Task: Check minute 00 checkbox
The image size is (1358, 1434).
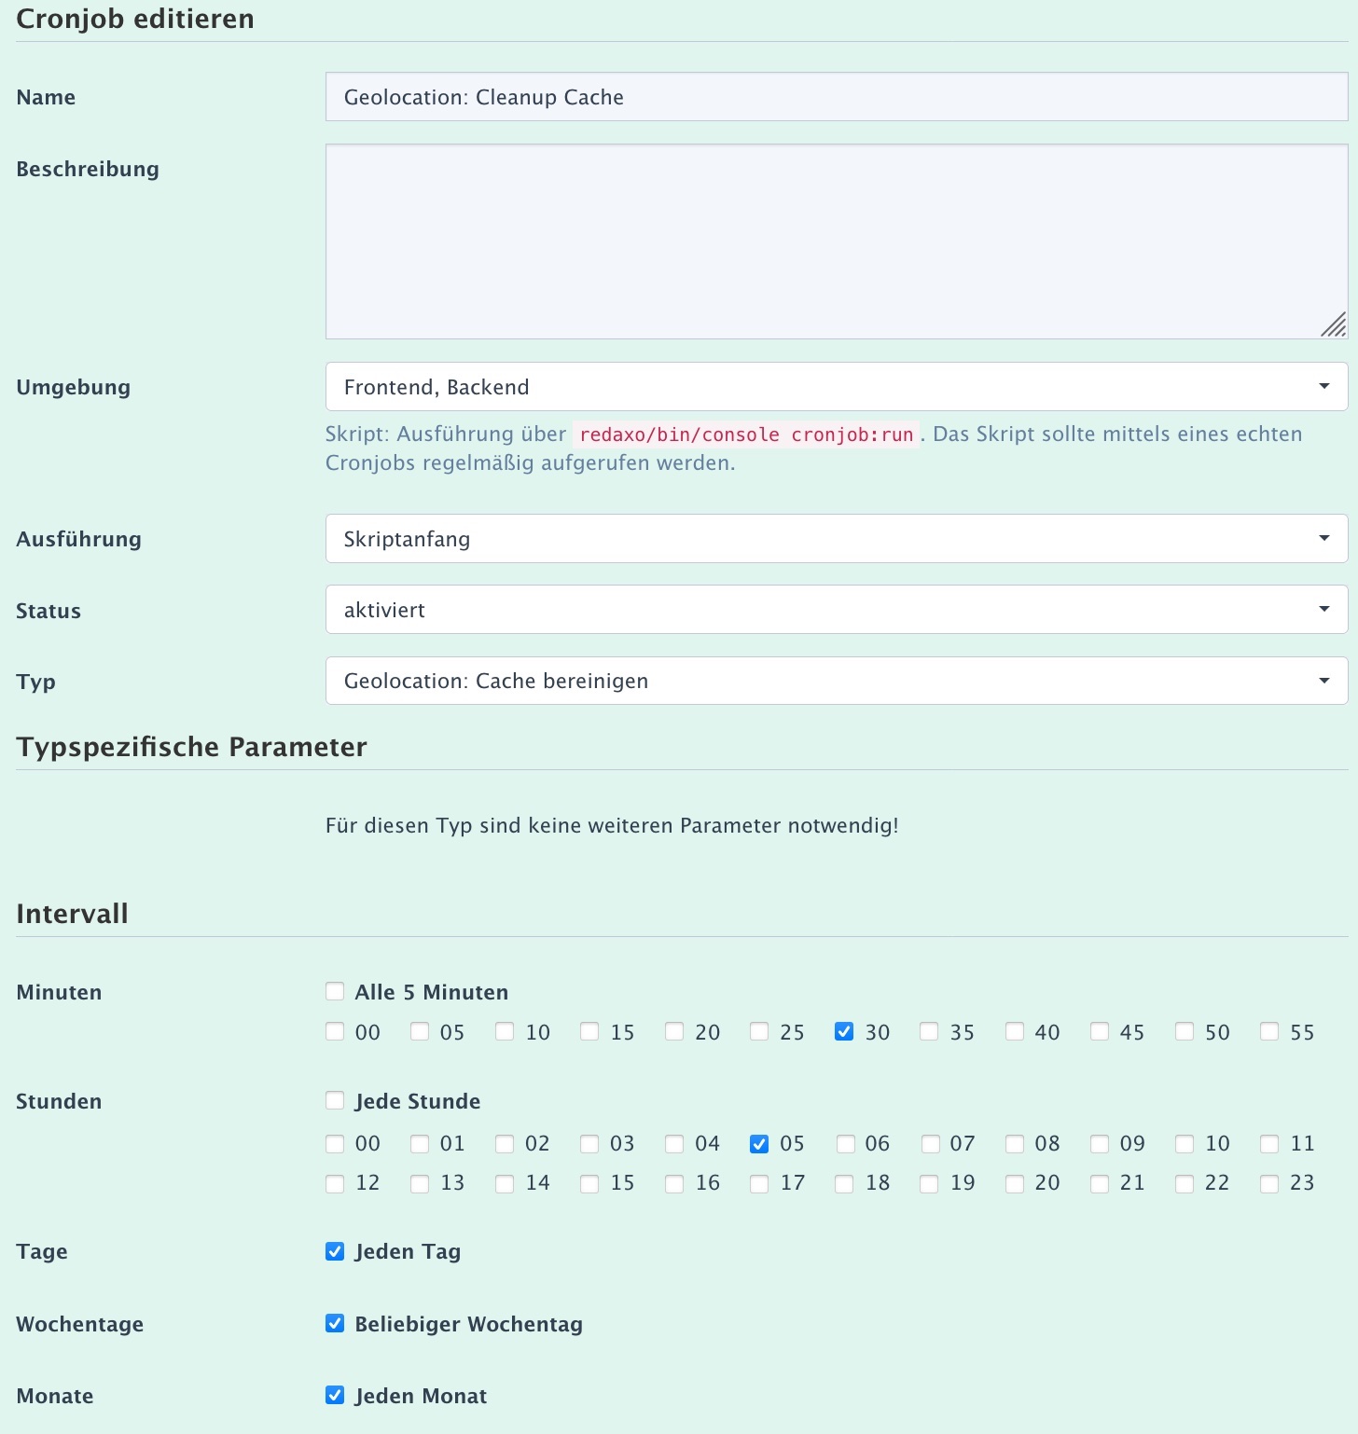Action: pyautogui.click(x=335, y=1031)
